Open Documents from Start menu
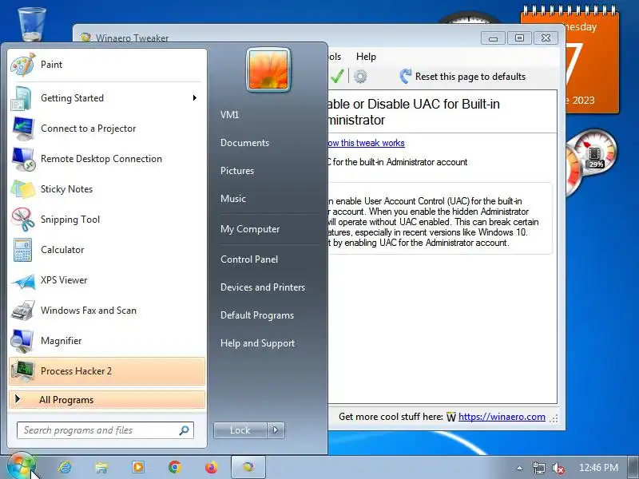The height and width of the screenshot is (479, 639). pos(245,143)
